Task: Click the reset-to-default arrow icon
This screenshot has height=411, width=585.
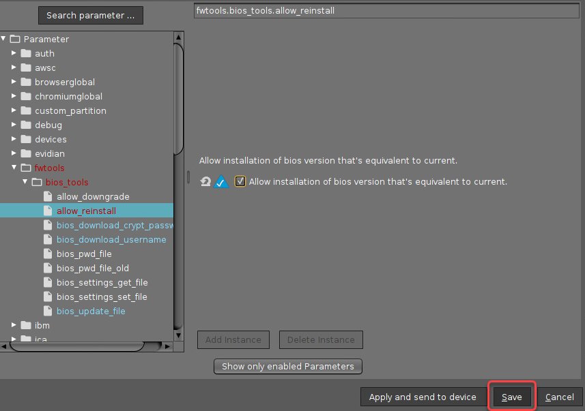Action: 205,182
